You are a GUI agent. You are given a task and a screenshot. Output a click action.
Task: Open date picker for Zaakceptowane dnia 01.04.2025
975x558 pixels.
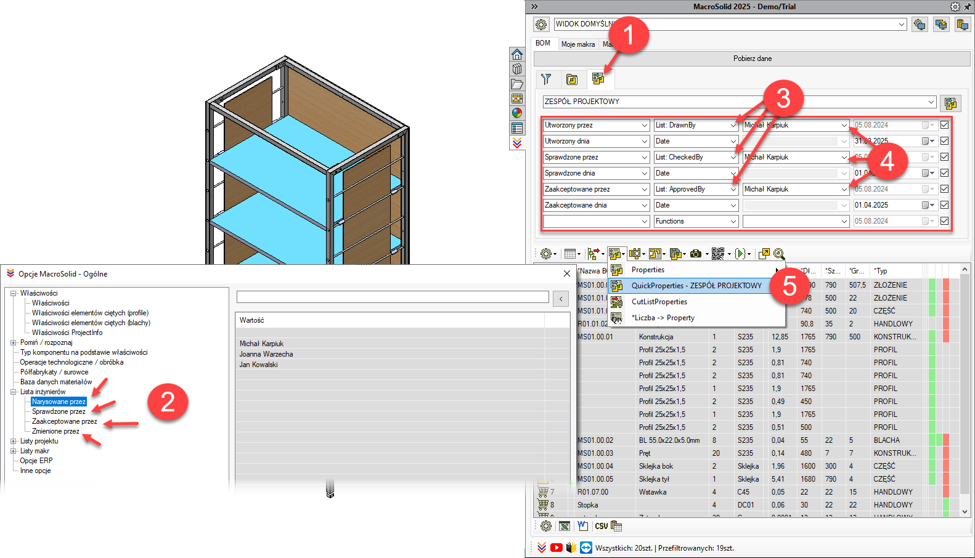[x=928, y=205]
